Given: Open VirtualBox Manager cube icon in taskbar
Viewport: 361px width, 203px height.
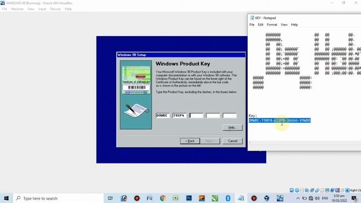Looking at the screenshot, I should tap(267, 198).
